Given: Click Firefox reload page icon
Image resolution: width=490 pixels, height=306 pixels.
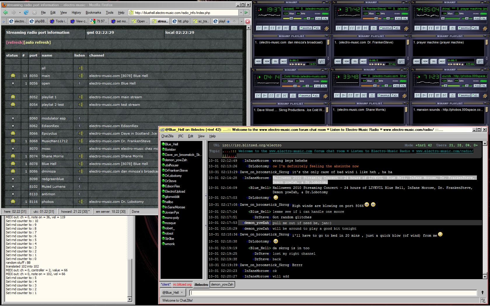Looking at the screenshot, I should pos(26,13).
